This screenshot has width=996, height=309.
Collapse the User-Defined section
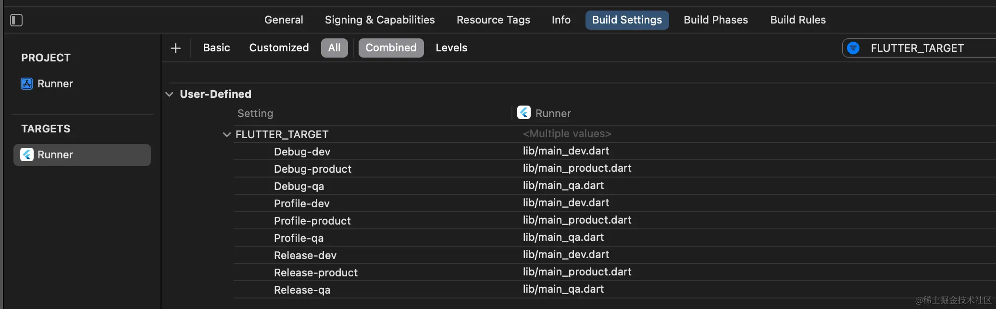pos(169,94)
